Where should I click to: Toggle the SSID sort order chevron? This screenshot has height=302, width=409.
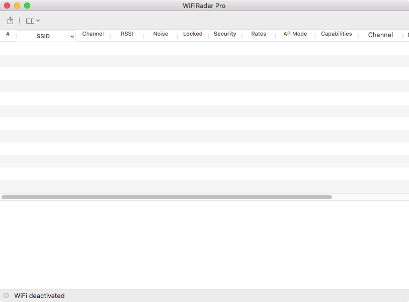pos(72,37)
